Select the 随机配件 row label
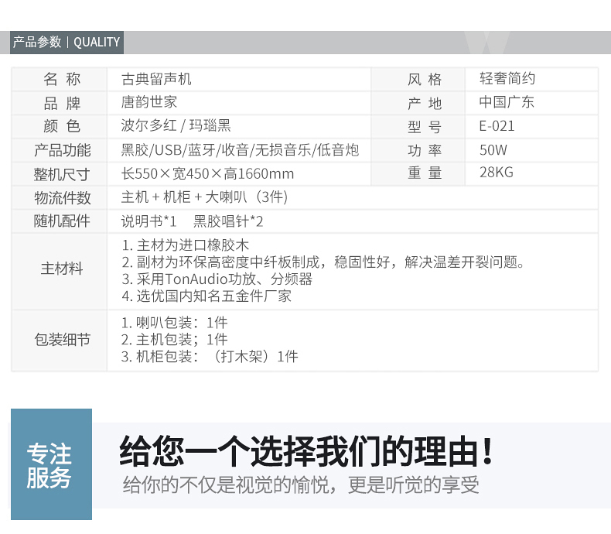Image resolution: width=611 pixels, height=534 pixels. pyautogui.click(x=62, y=221)
